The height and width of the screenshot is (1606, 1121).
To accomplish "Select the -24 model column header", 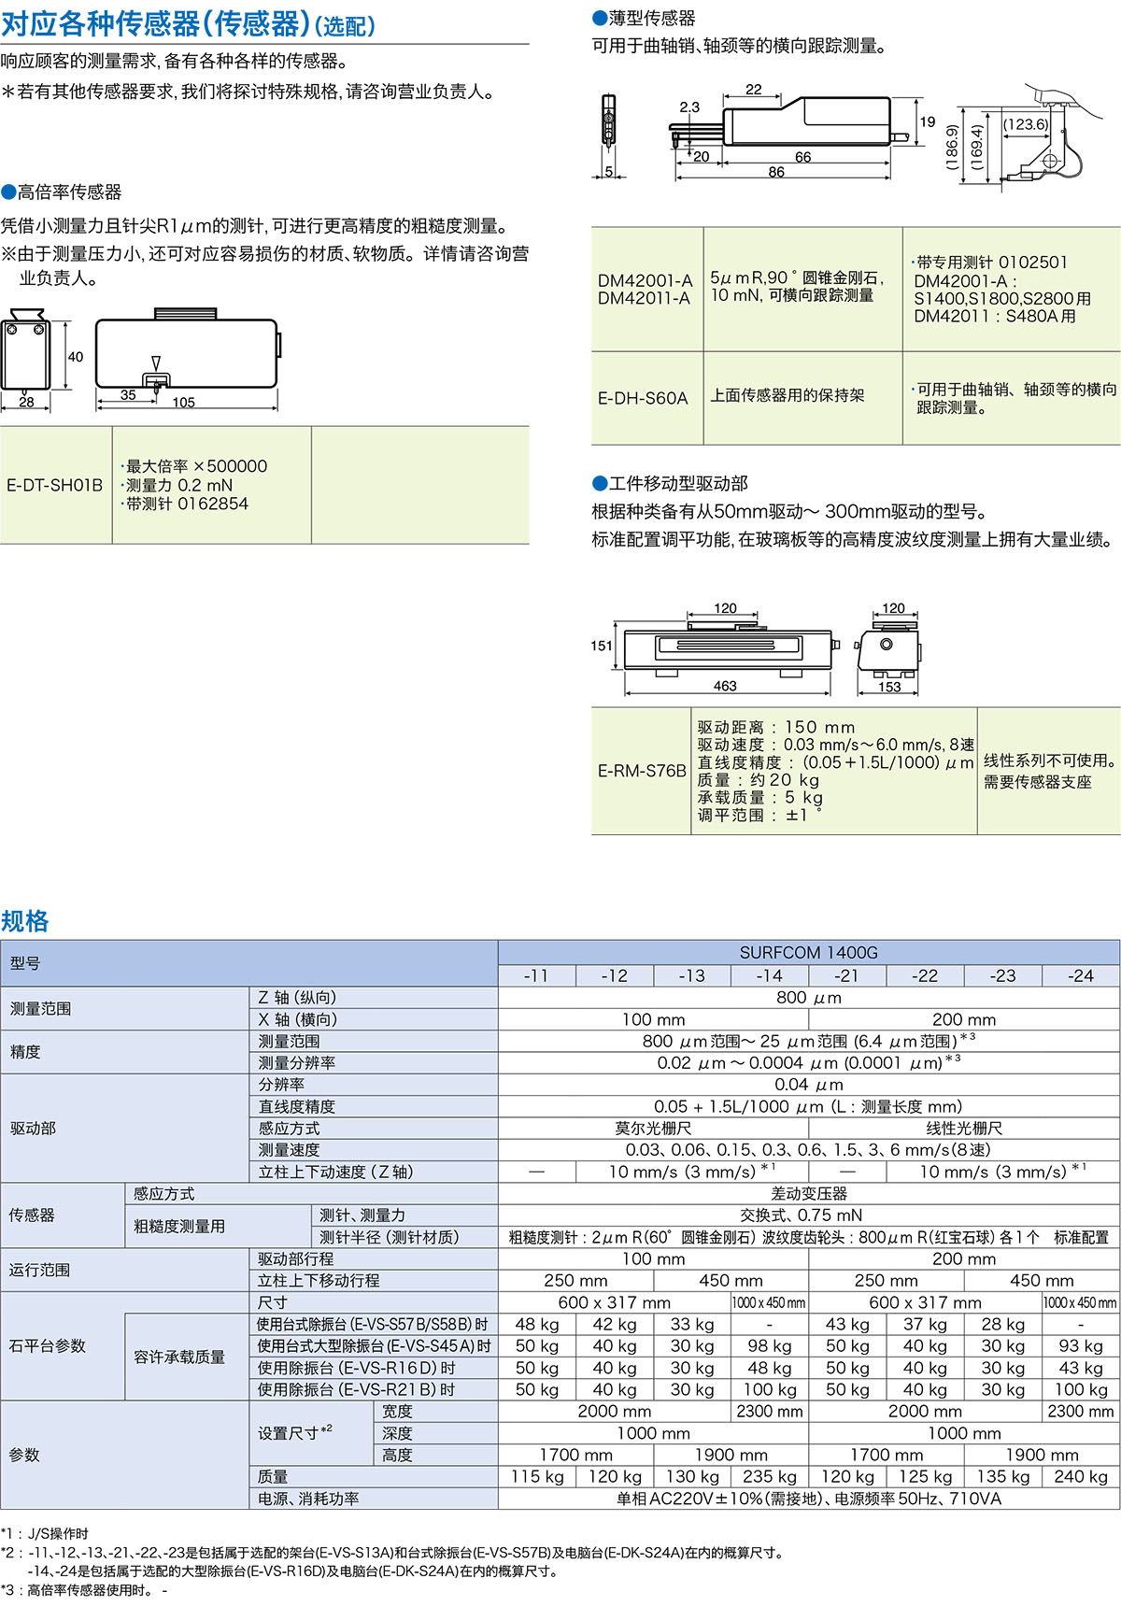I will (1080, 976).
